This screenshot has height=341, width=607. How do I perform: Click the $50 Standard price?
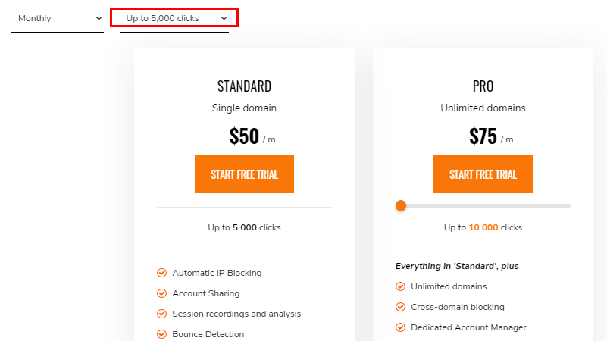point(244,136)
